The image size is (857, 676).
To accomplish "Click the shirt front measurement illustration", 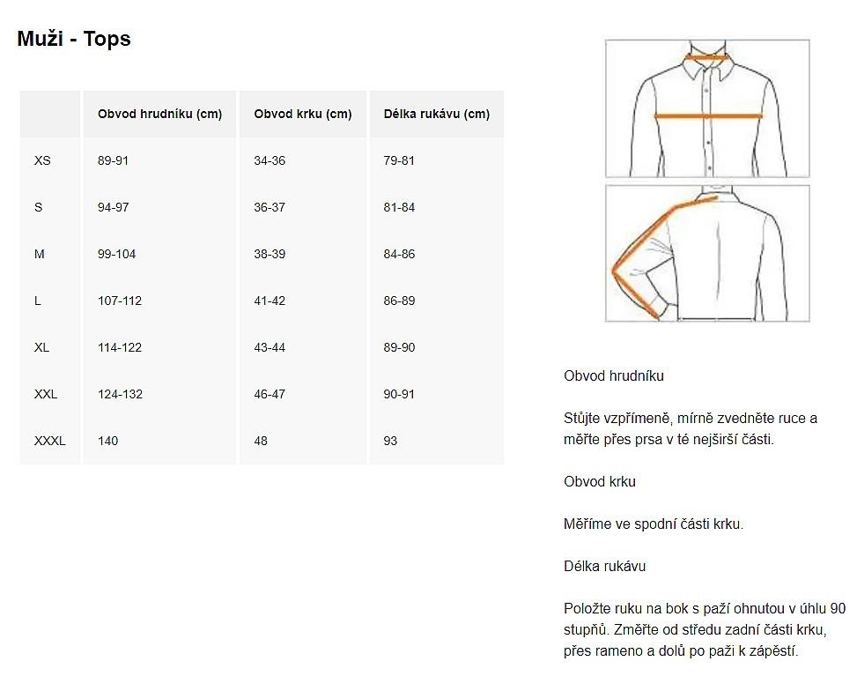I will tap(707, 108).
